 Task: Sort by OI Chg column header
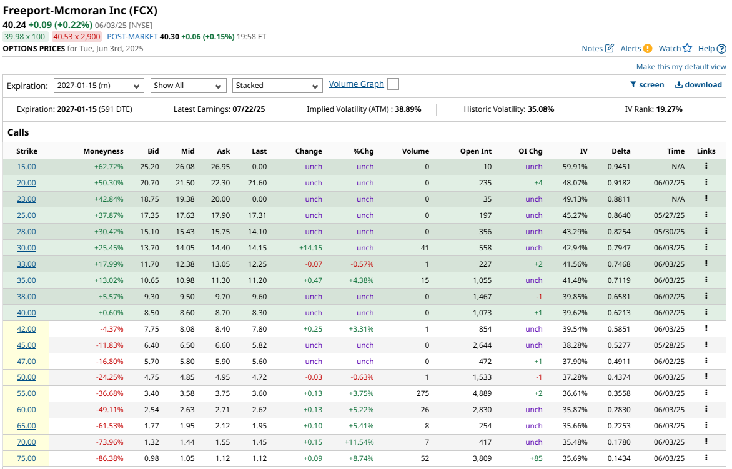pyautogui.click(x=530, y=151)
